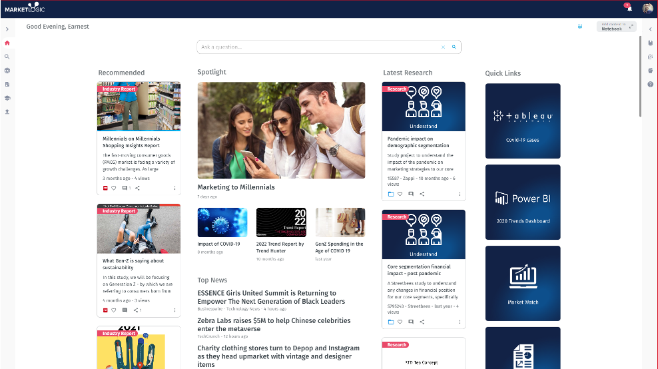Open comments on Pandemic impact research card
The width and height of the screenshot is (658, 369).
pos(411,194)
